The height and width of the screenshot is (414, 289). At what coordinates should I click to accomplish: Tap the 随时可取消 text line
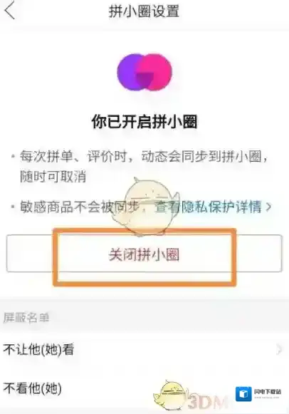[53, 176]
